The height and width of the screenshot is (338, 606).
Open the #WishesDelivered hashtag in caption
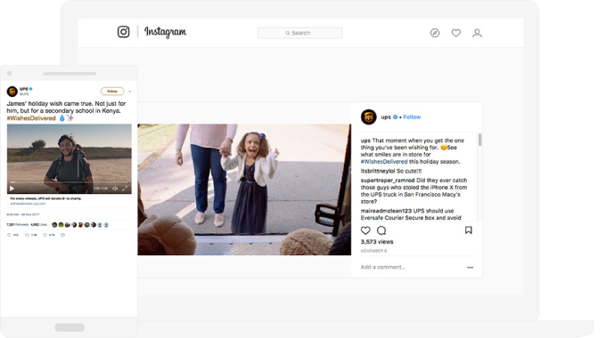(x=384, y=162)
